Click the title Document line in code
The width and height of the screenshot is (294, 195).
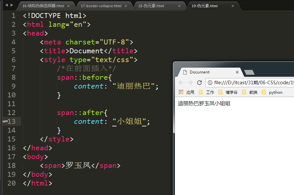click(x=89, y=51)
